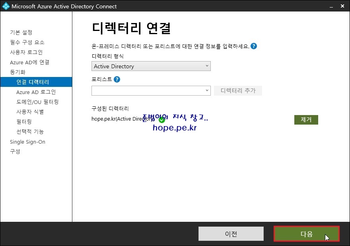This screenshot has width=350, height=246.
Task: Click hope.pe.kr(Active Directory) entry text
Action: click(123, 119)
